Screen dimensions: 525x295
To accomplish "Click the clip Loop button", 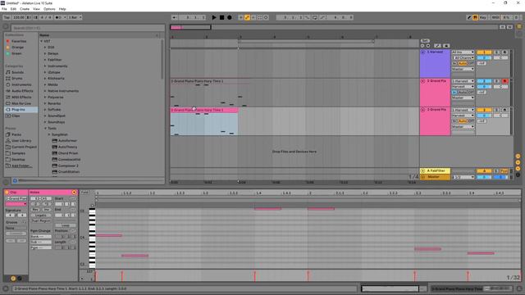I will tap(66, 225).
